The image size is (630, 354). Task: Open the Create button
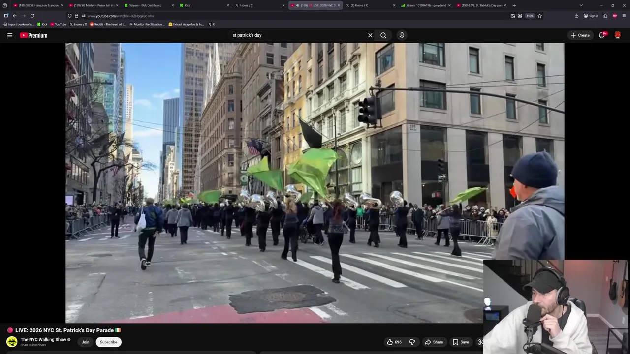point(580,35)
